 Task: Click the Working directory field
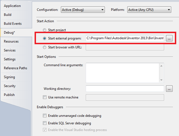point(125,88)
